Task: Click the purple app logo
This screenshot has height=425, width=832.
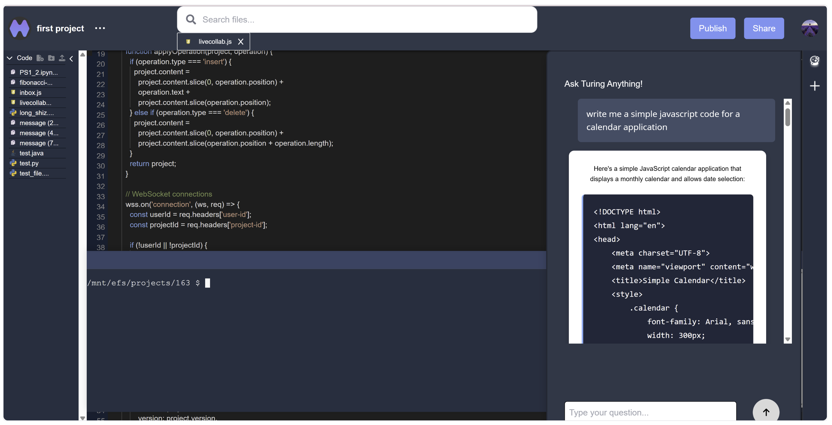Action: pyautogui.click(x=20, y=28)
